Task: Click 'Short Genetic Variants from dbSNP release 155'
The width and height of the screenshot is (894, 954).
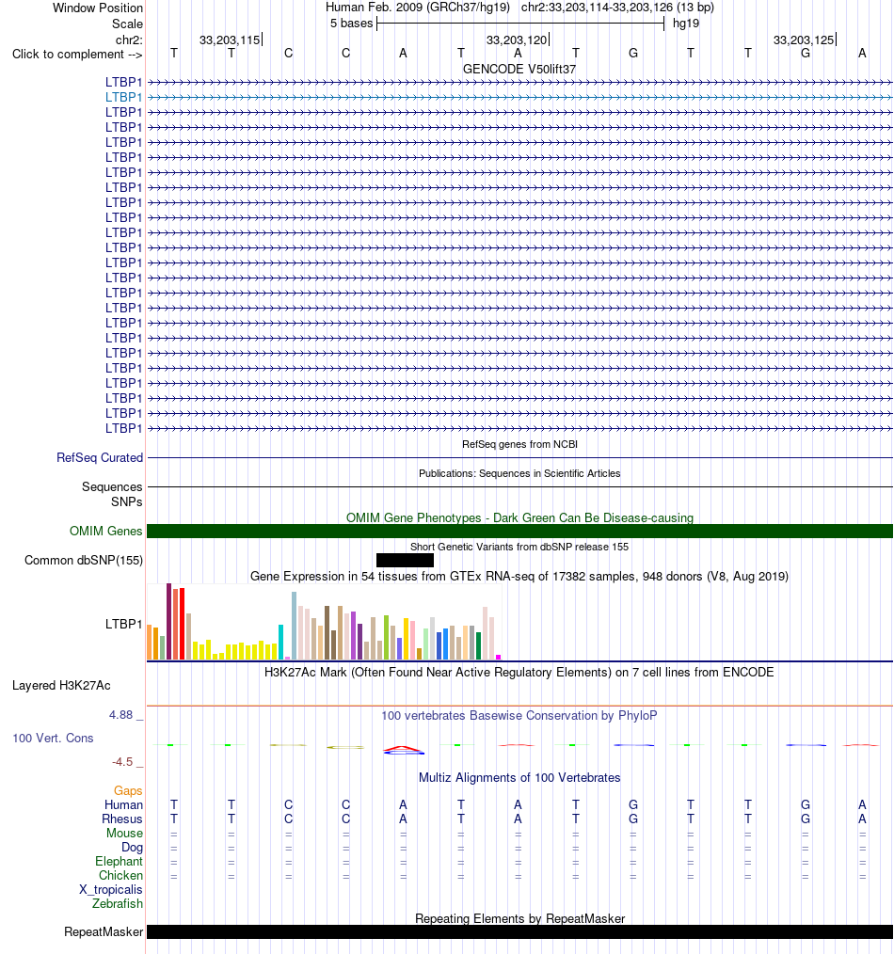Action: click(x=519, y=547)
